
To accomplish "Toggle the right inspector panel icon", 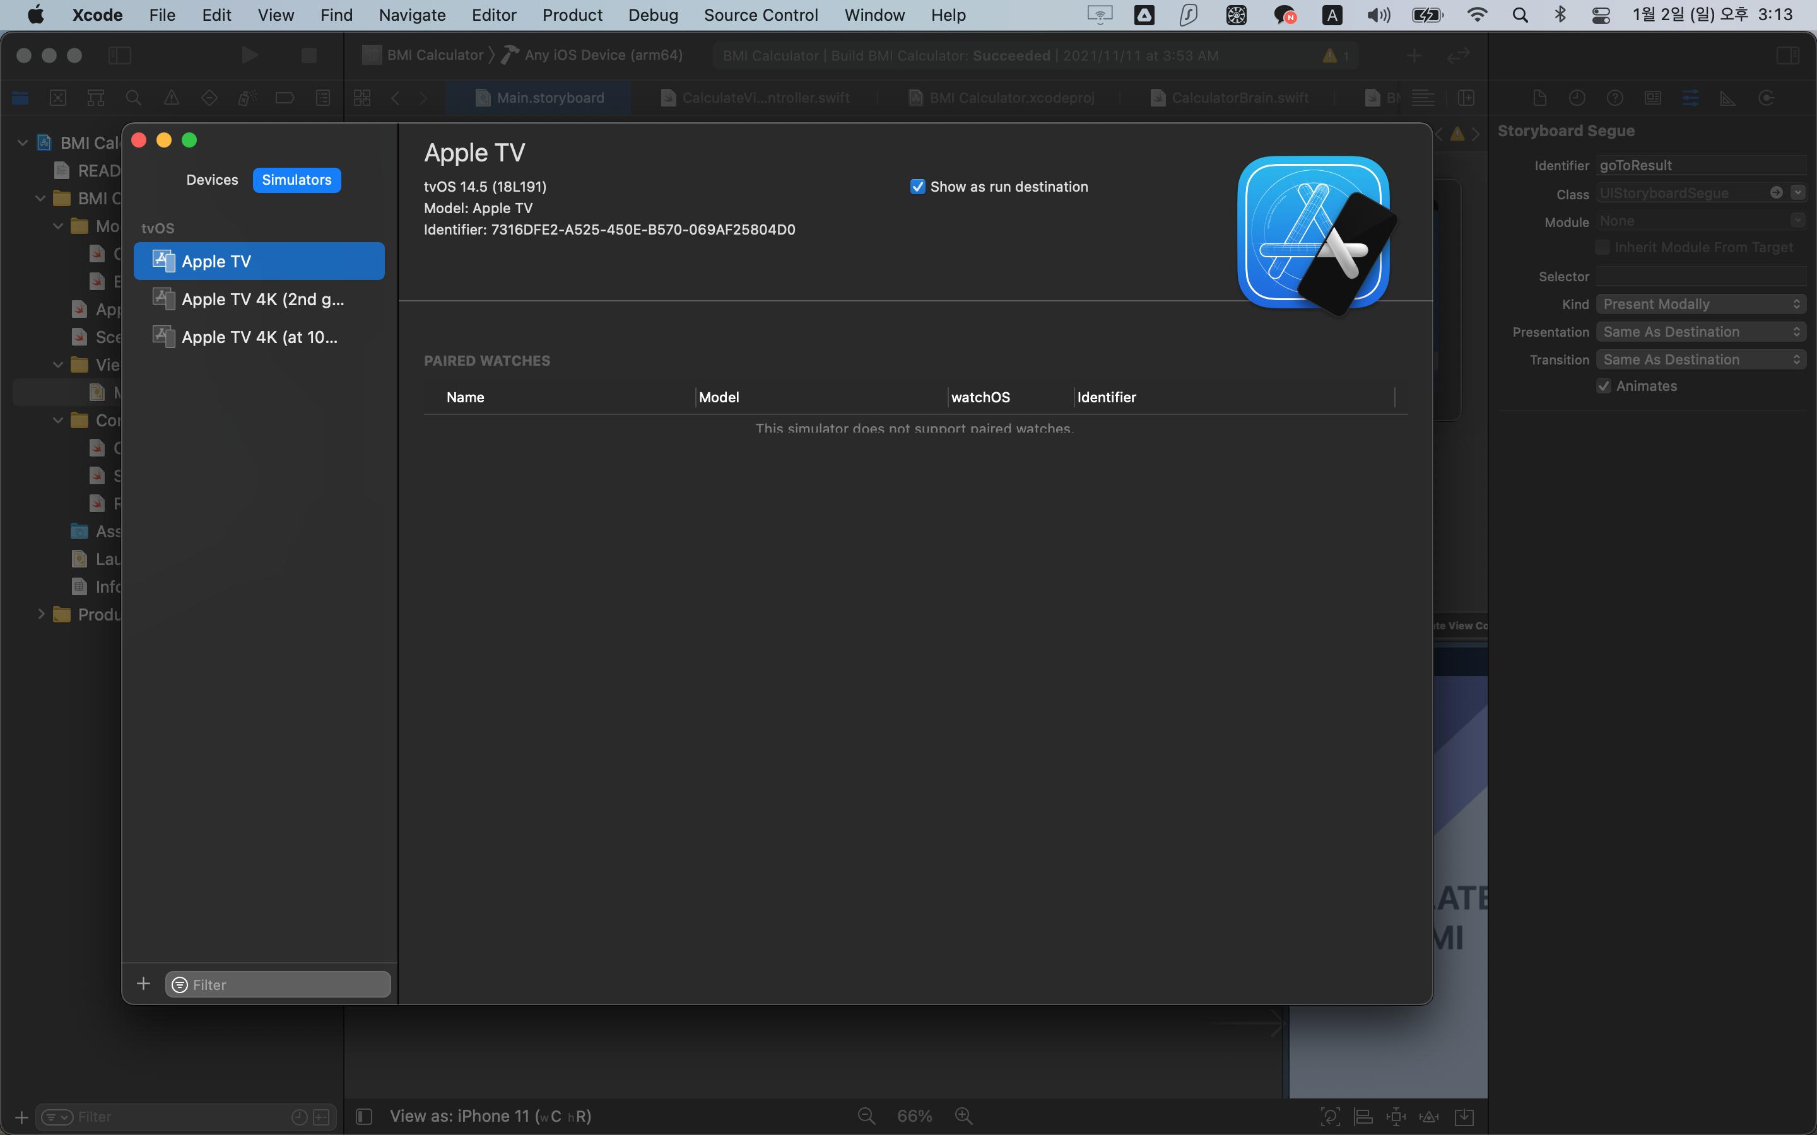I will 1787,55.
